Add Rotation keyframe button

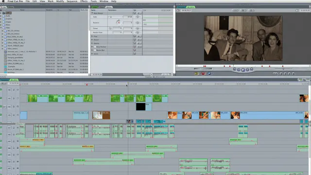(x=138, y=23)
